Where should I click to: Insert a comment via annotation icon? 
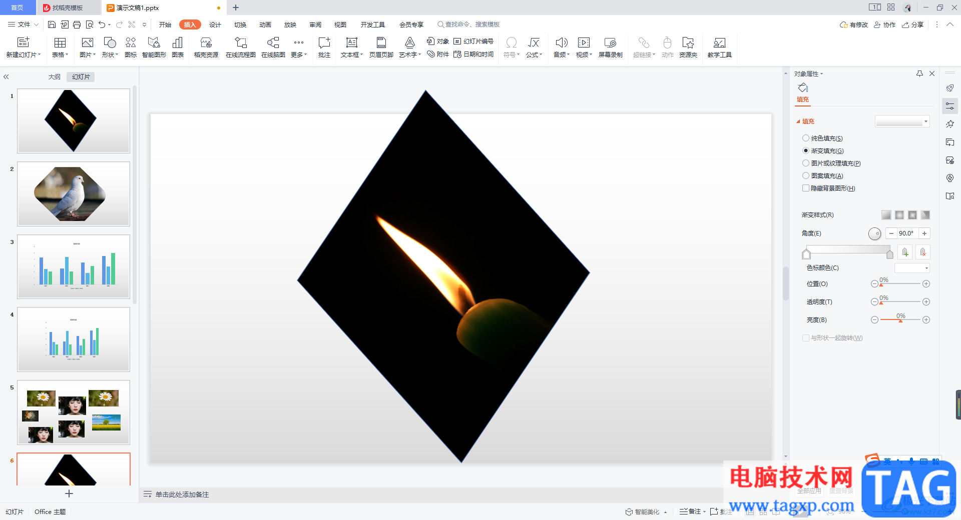pos(324,42)
